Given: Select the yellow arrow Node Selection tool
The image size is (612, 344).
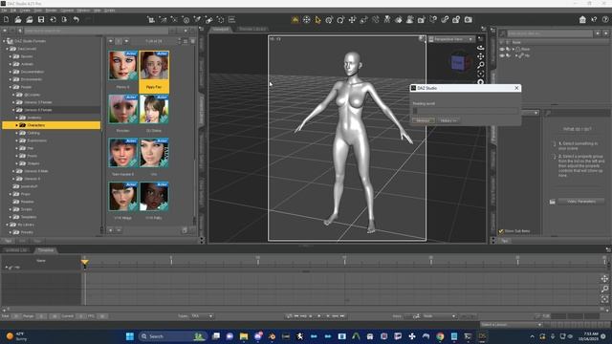Looking at the screenshot, I should (x=317, y=19).
